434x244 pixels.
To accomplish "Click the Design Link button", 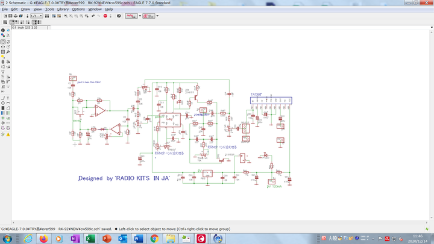I will click(x=131, y=16).
